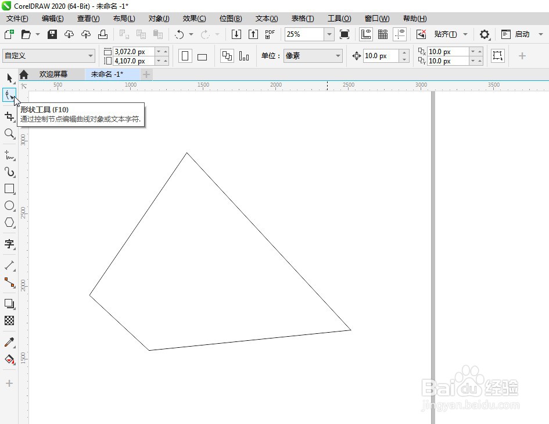Click the quick customize plus in toolbox

tap(9, 383)
